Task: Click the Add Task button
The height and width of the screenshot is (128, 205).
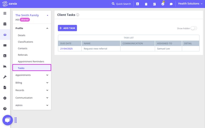Action: point(67,28)
